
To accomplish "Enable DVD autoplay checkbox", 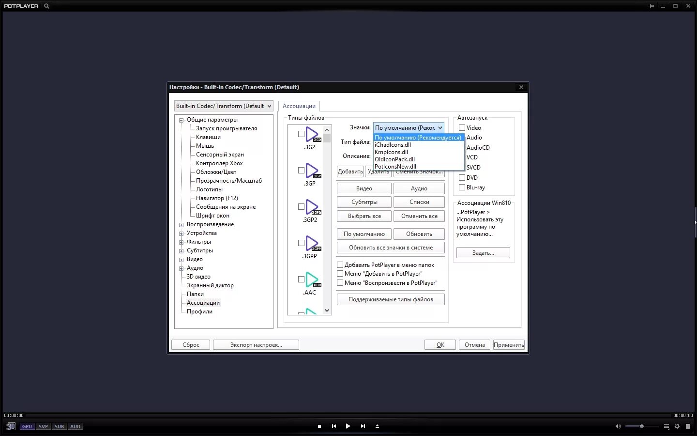I will tap(462, 178).
